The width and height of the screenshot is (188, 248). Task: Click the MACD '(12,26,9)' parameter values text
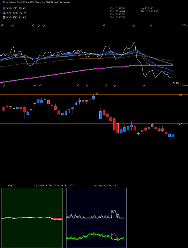click(x=50, y=186)
